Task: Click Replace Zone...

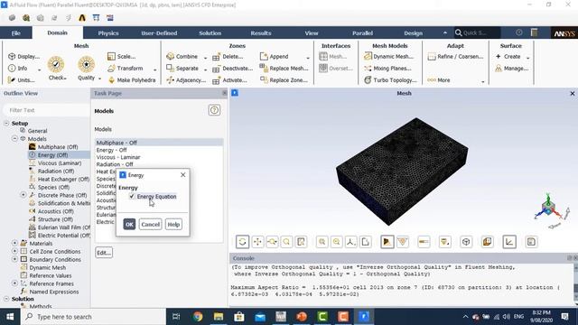Action: (284, 80)
